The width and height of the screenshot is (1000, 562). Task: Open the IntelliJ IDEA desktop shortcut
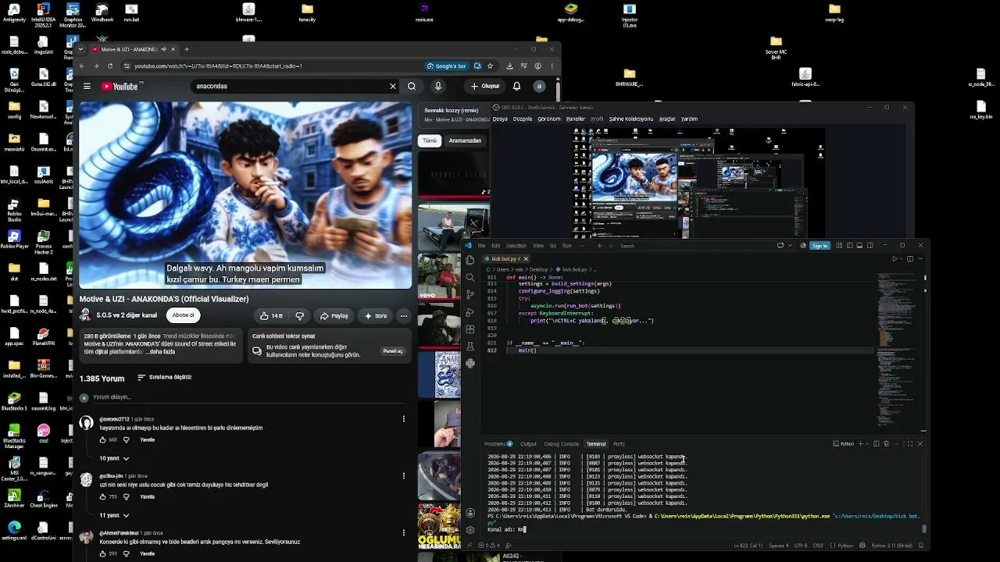click(x=43, y=14)
